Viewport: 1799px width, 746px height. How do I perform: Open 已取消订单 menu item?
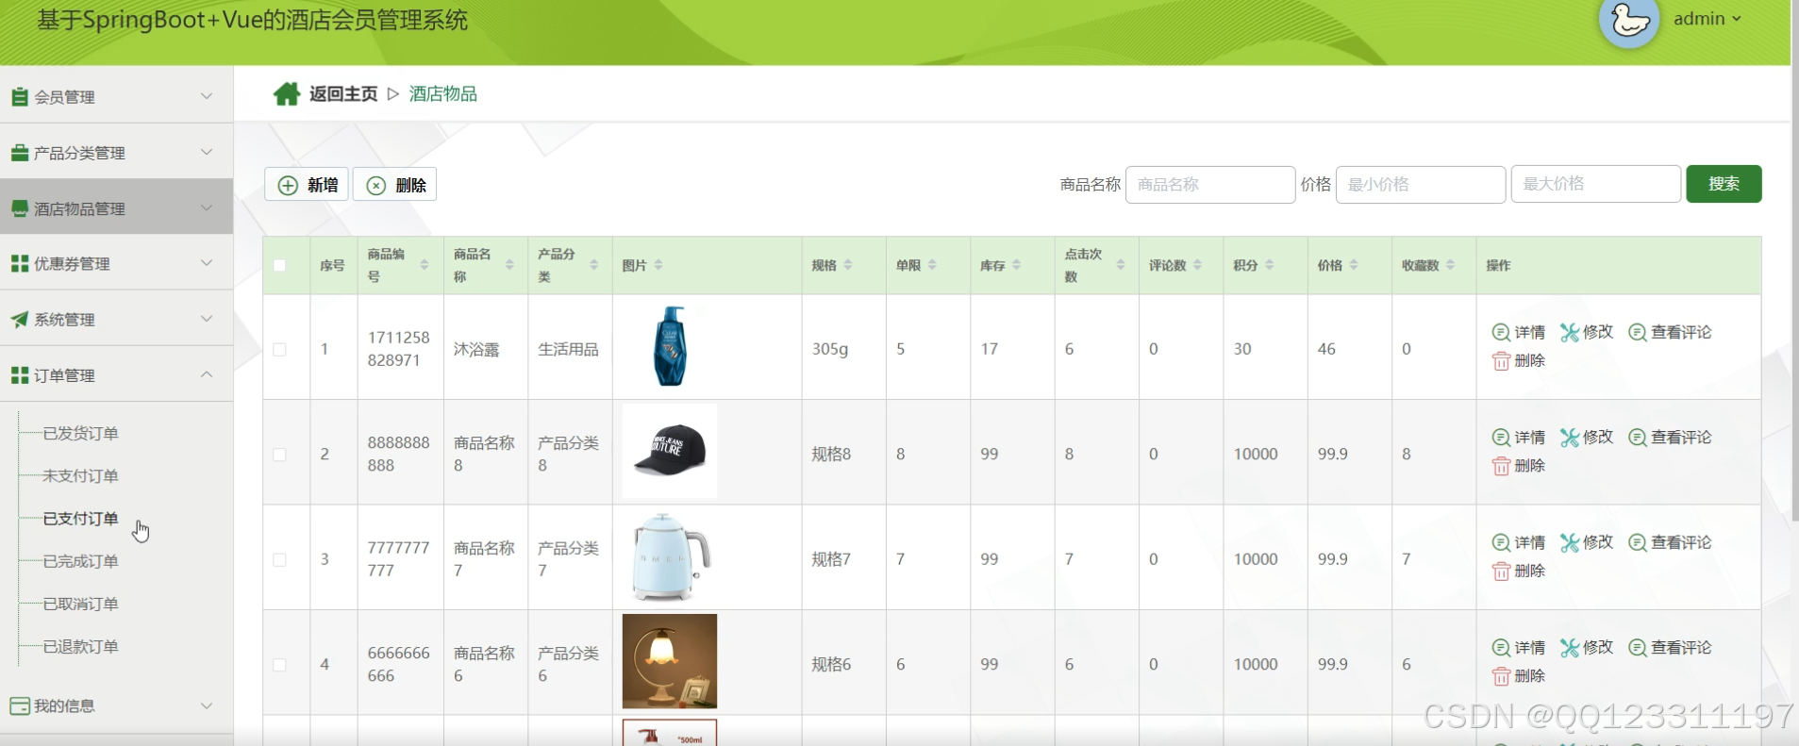pyautogui.click(x=81, y=604)
